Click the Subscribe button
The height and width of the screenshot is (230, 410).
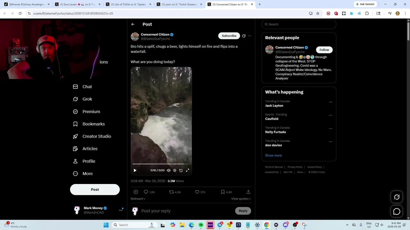coord(229,36)
